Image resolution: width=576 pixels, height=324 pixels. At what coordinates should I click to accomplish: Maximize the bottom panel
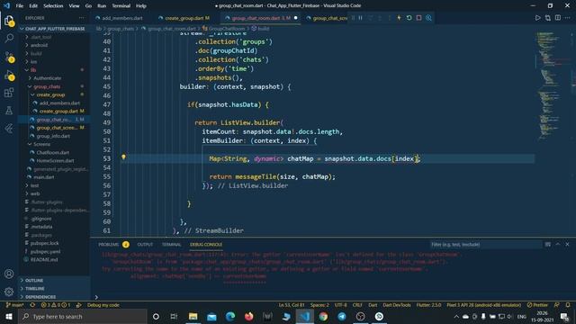click(558, 244)
